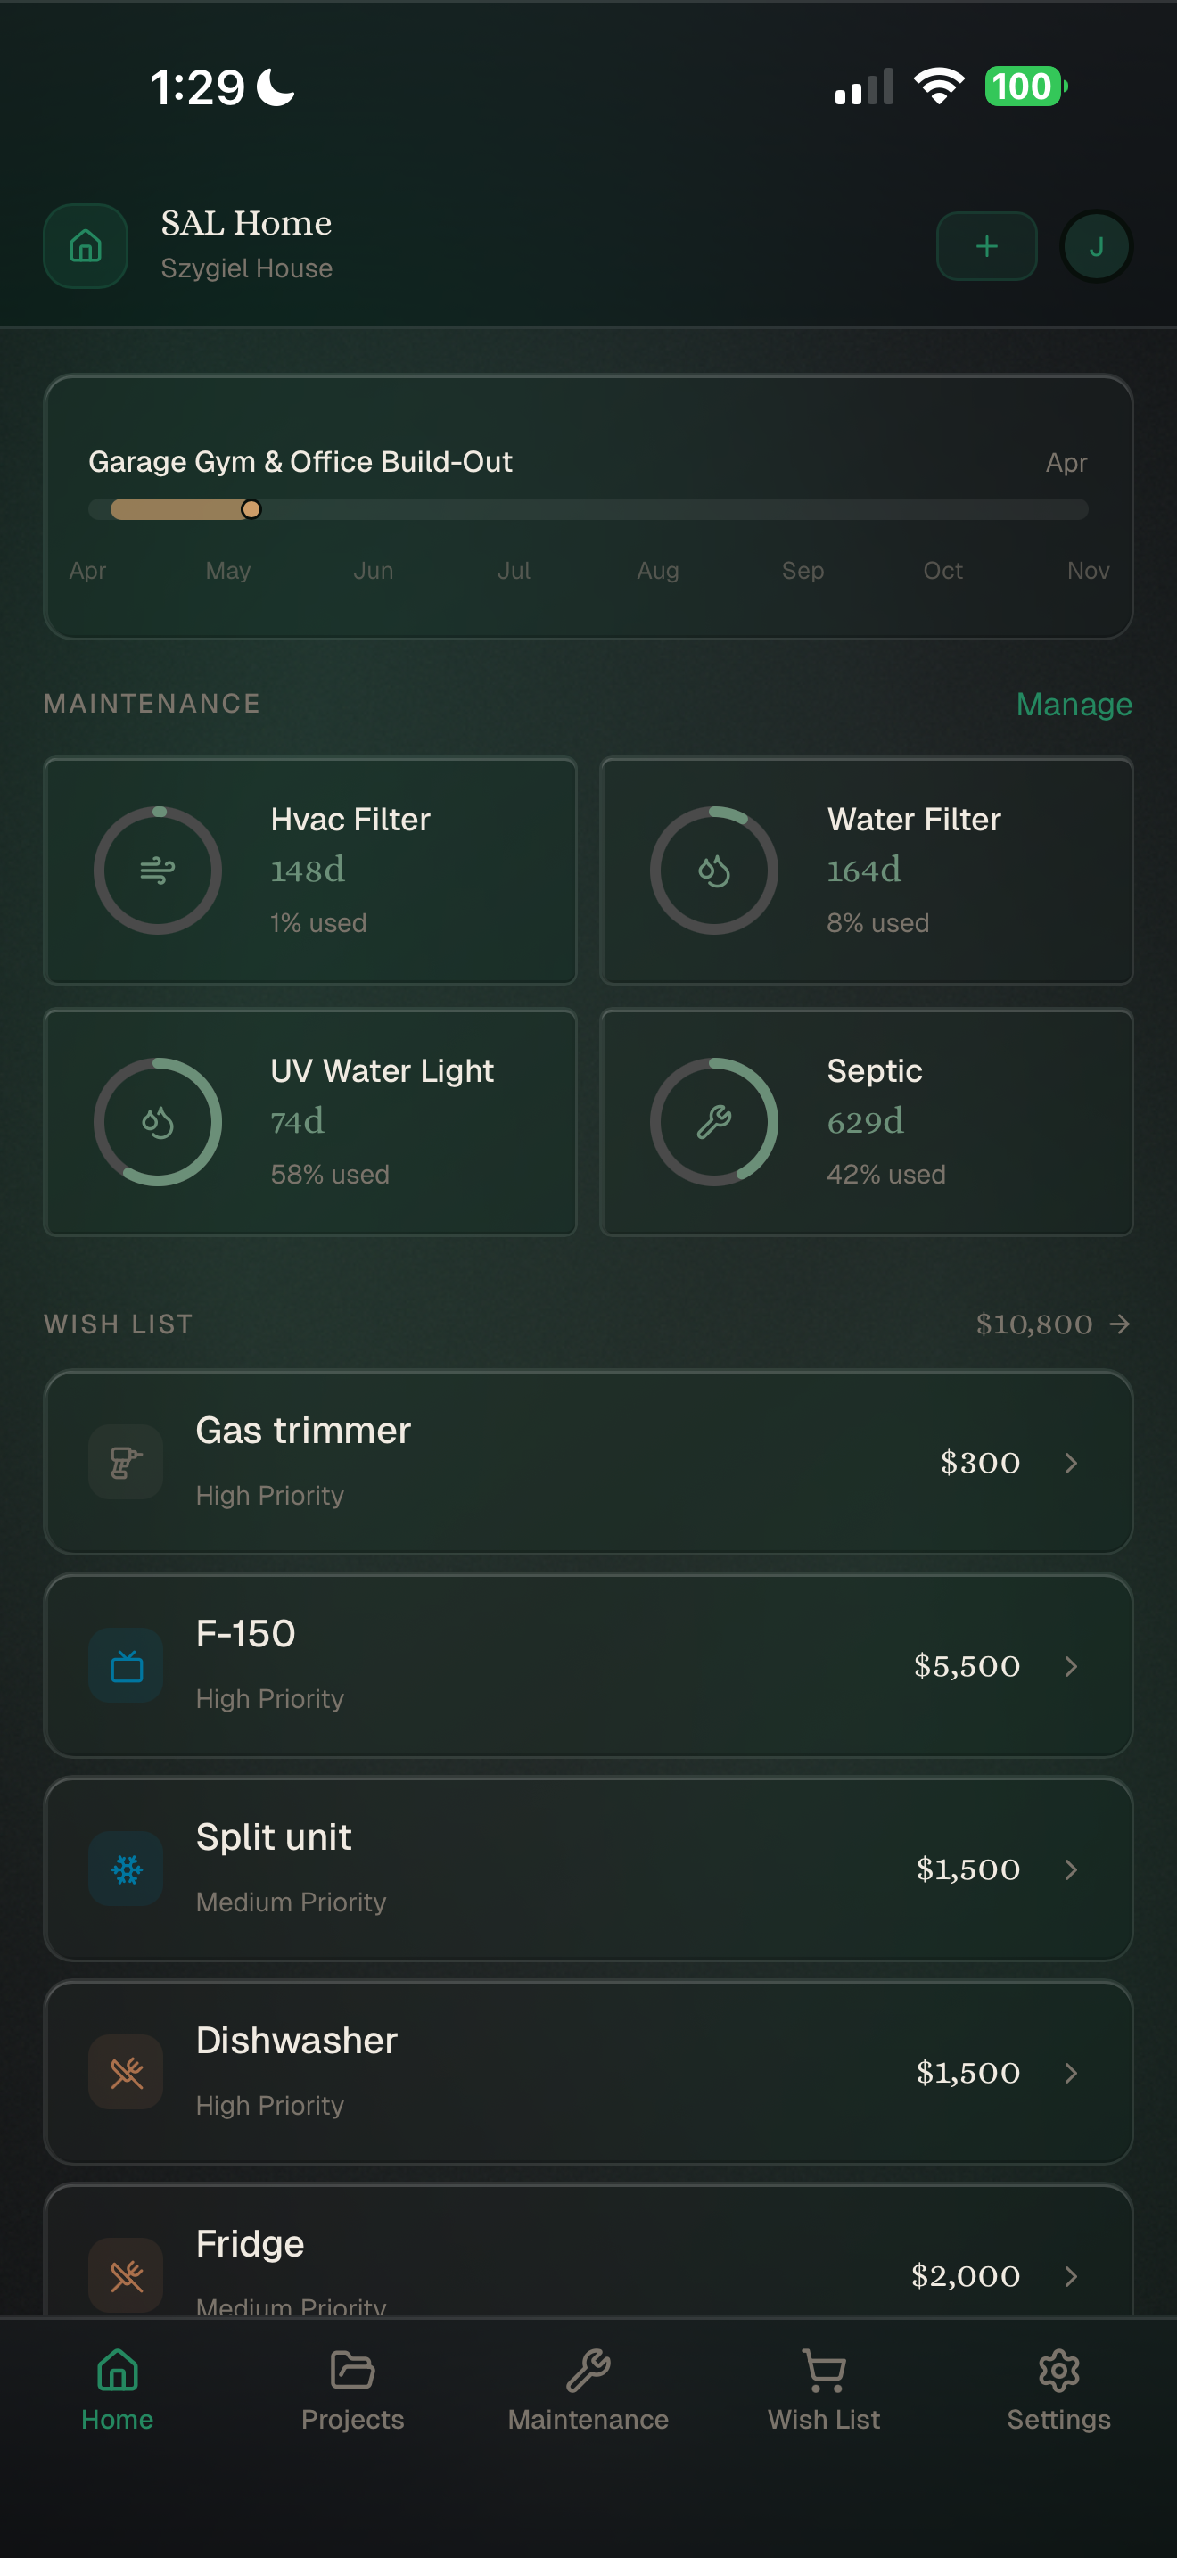Click the Gas trimmer drill icon
The height and width of the screenshot is (2558, 1177).
click(126, 1462)
